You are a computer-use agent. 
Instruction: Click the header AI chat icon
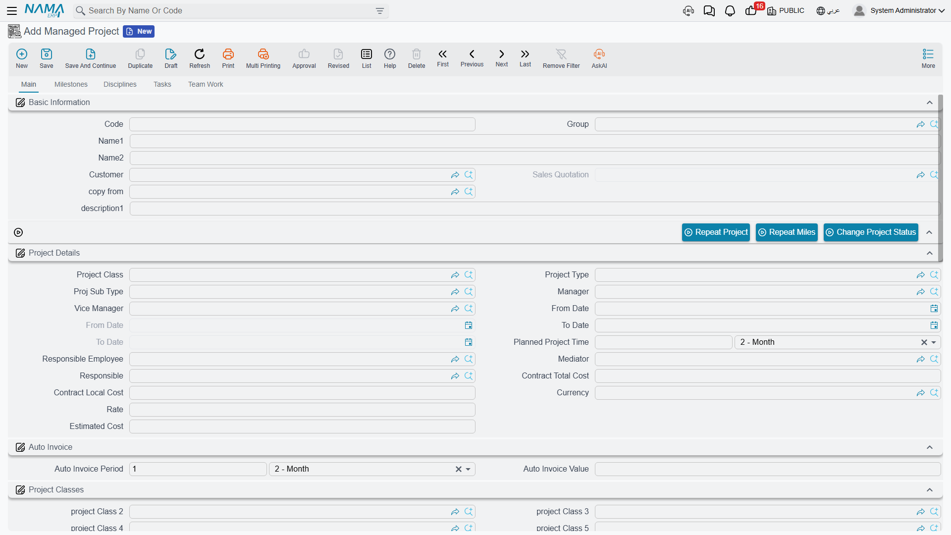[x=688, y=11]
